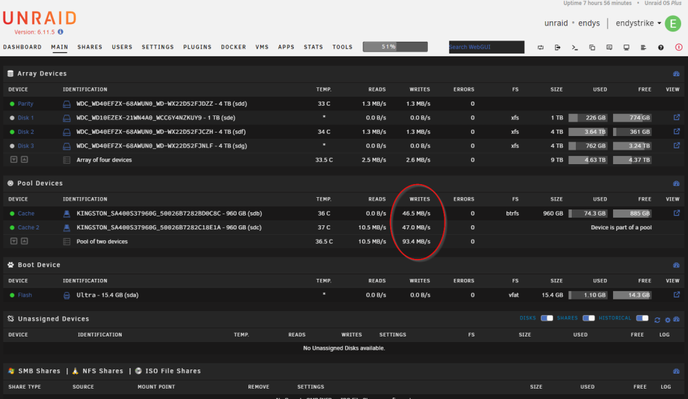
Task: Open the system info monitor icon
Action: 626,47
